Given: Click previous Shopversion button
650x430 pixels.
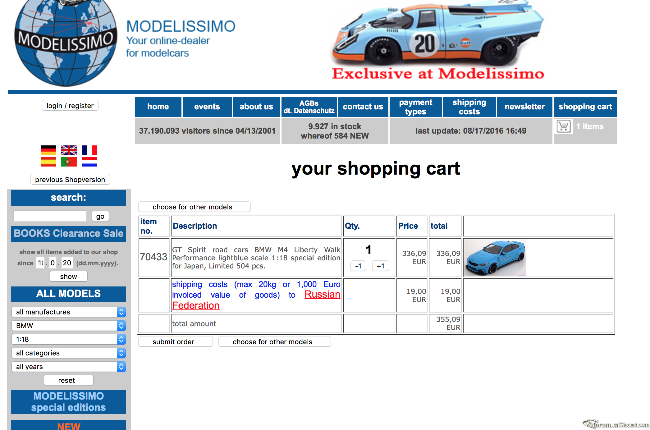Looking at the screenshot, I should coord(70,180).
